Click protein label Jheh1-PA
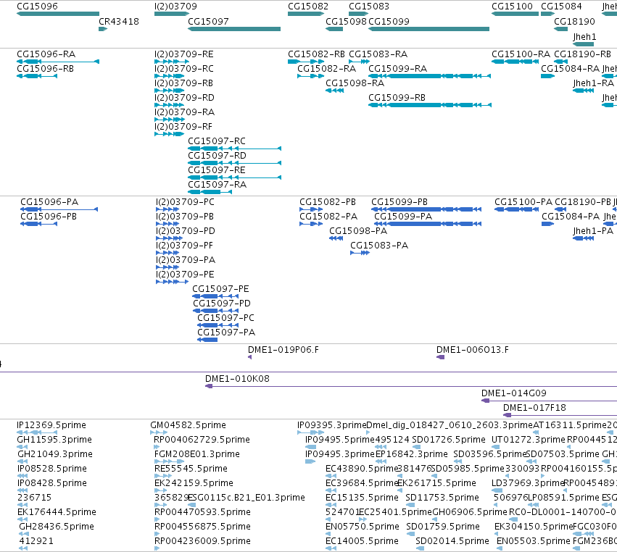The image size is (617, 552). coord(593,231)
